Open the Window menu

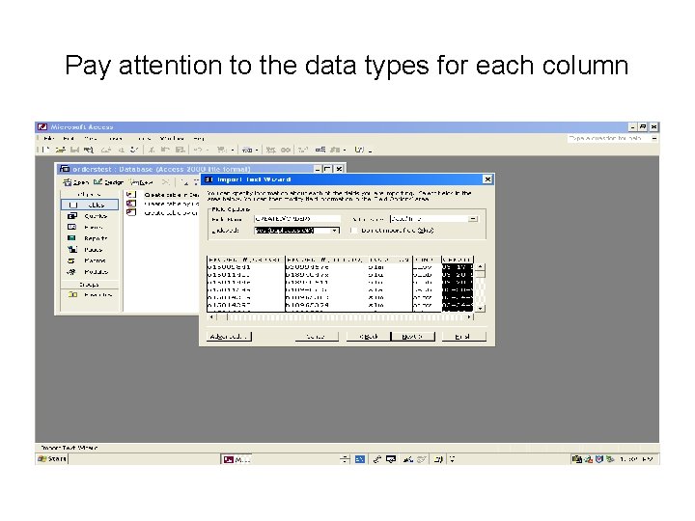point(172,139)
